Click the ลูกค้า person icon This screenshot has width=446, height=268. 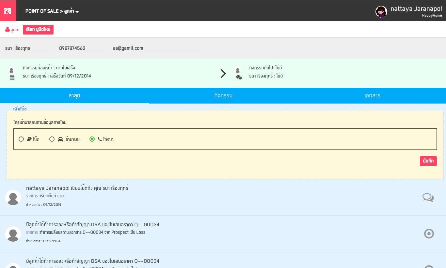(x=8, y=29)
